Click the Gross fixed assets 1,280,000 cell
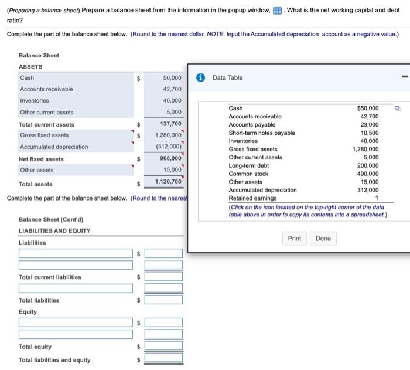This screenshot has height=370, width=410. click(163, 135)
